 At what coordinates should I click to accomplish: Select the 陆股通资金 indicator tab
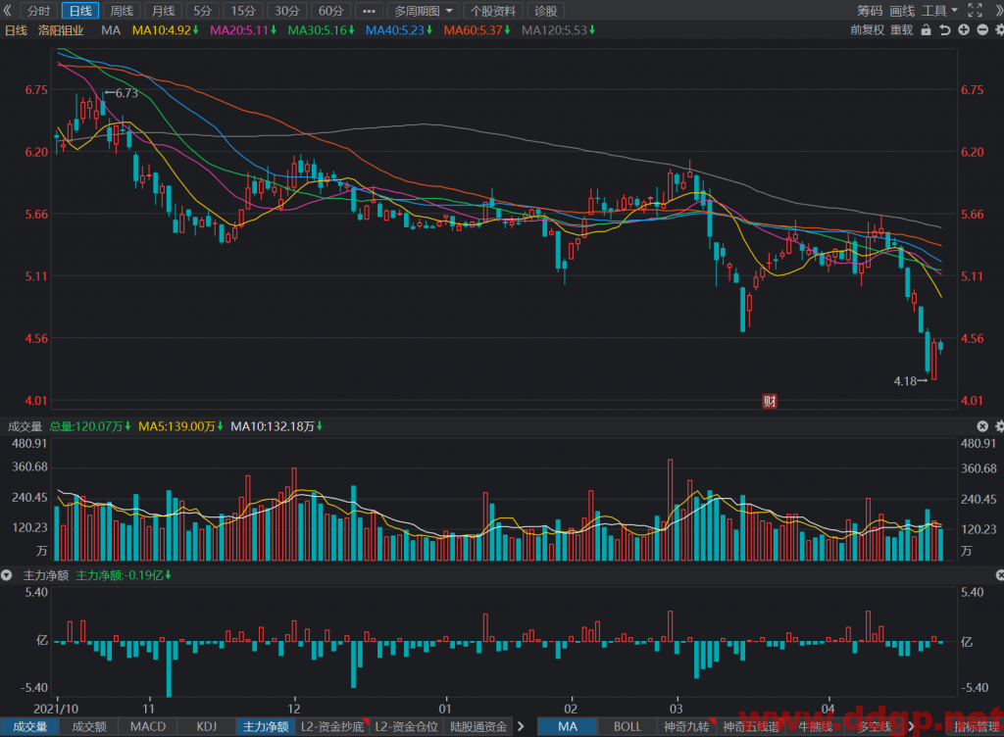click(x=478, y=727)
